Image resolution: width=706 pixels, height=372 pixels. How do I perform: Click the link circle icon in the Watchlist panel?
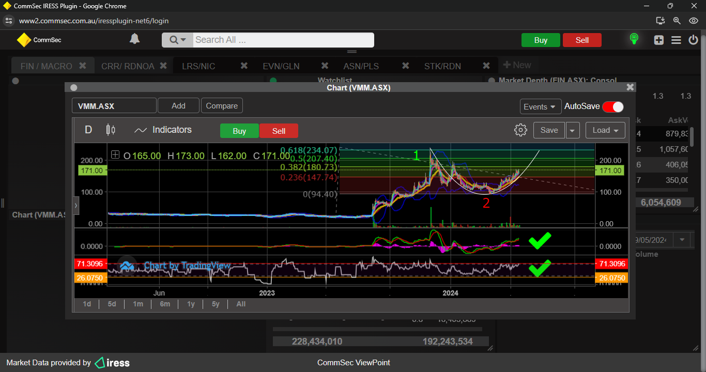point(273,81)
